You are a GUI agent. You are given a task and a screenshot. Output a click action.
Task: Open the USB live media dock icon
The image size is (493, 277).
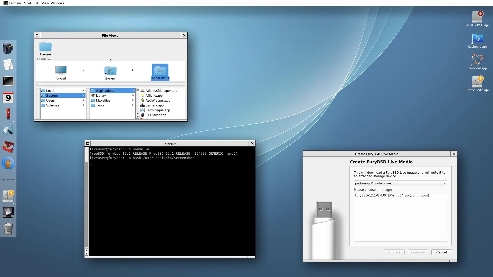tap(8, 196)
